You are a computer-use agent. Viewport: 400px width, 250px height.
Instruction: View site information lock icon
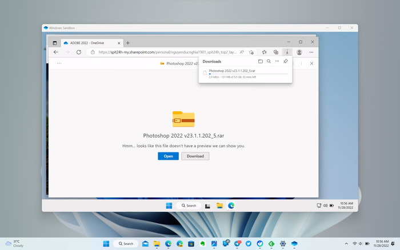[x=93, y=53]
